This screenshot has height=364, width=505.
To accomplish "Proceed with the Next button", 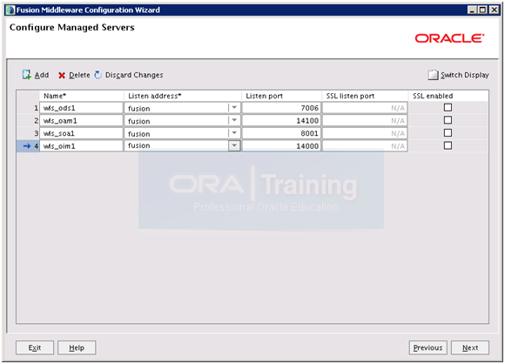I will [x=470, y=347].
